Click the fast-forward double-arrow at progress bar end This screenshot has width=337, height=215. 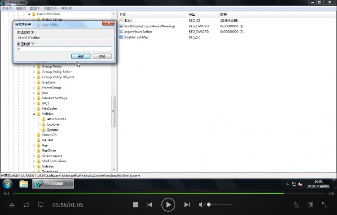[x=332, y=193]
